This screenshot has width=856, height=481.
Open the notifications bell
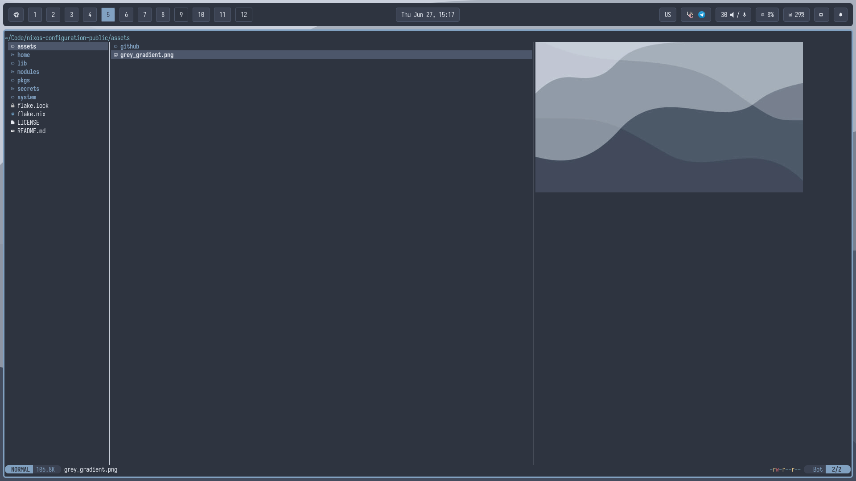(x=840, y=15)
